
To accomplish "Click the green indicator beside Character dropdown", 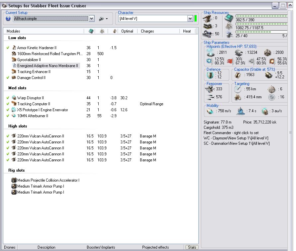I will click(196, 19).
